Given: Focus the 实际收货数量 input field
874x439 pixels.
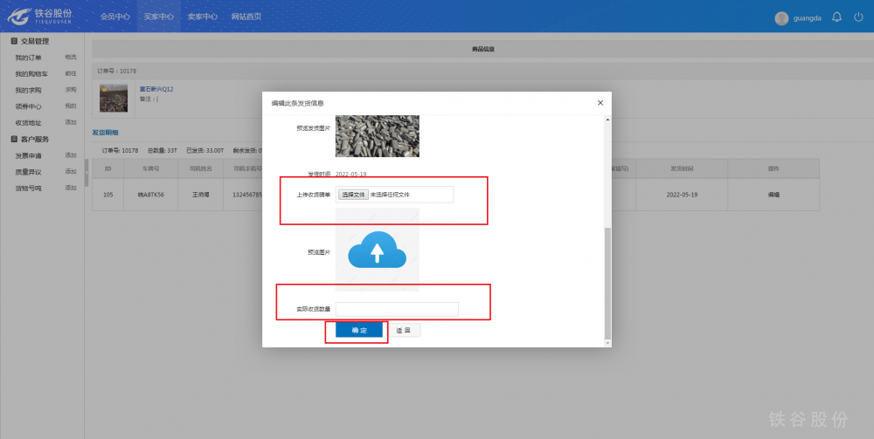Looking at the screenshot, I should pos(397,309).
